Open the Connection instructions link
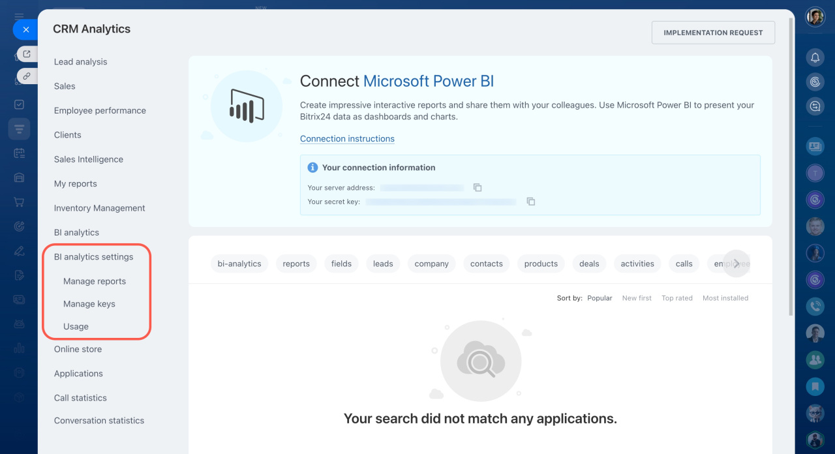835x454 pixels. [347, 139]
